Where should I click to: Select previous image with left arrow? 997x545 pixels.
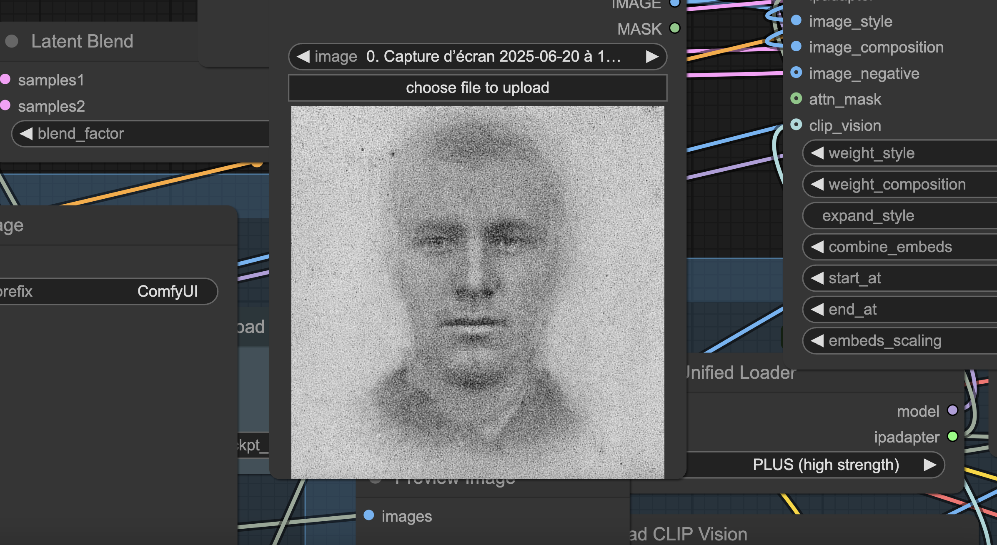pos(303,56)
